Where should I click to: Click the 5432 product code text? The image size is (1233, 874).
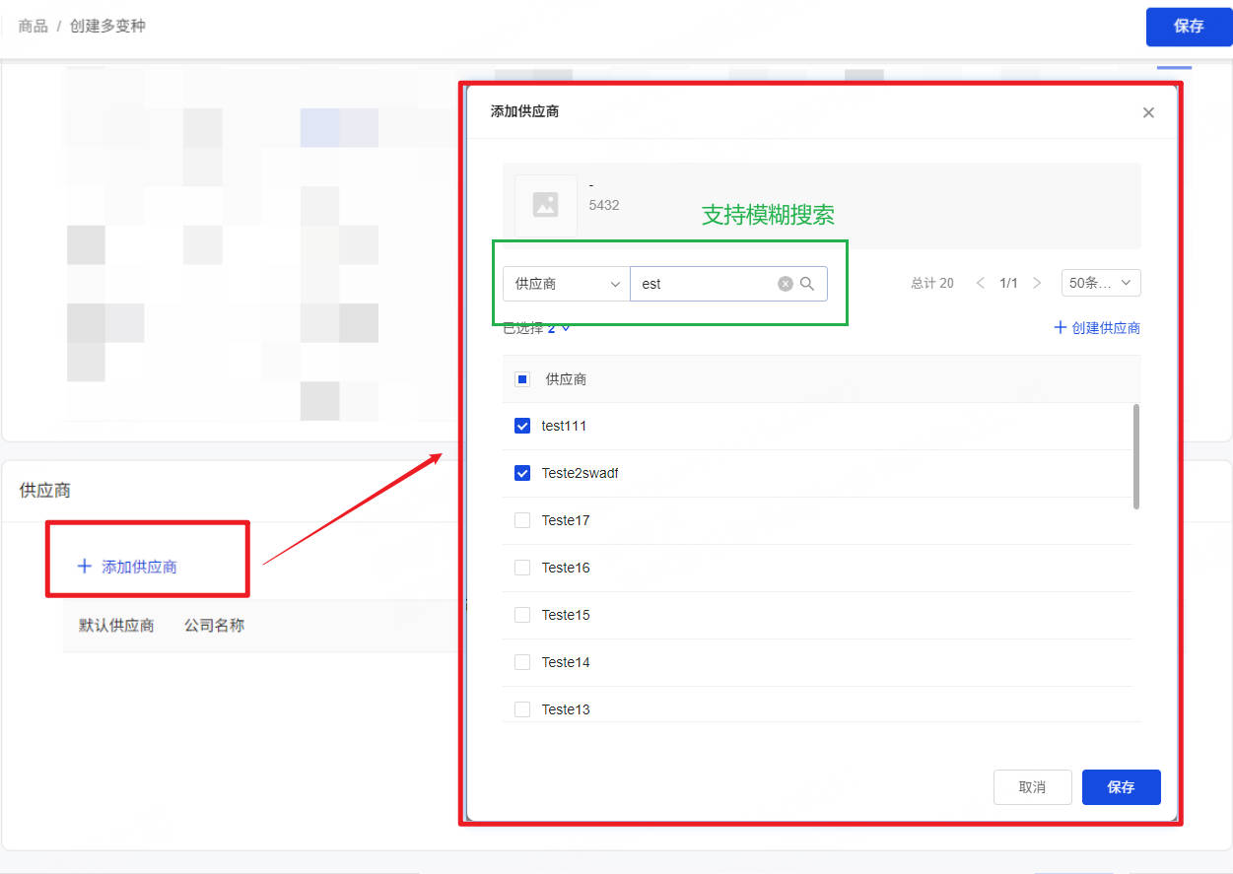pyautogui.click(x=604, y=205)
